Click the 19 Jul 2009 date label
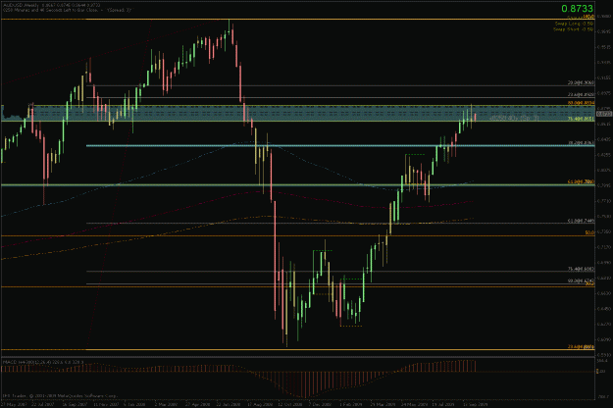Screen dimensions: 613x408 pos(443,404)
